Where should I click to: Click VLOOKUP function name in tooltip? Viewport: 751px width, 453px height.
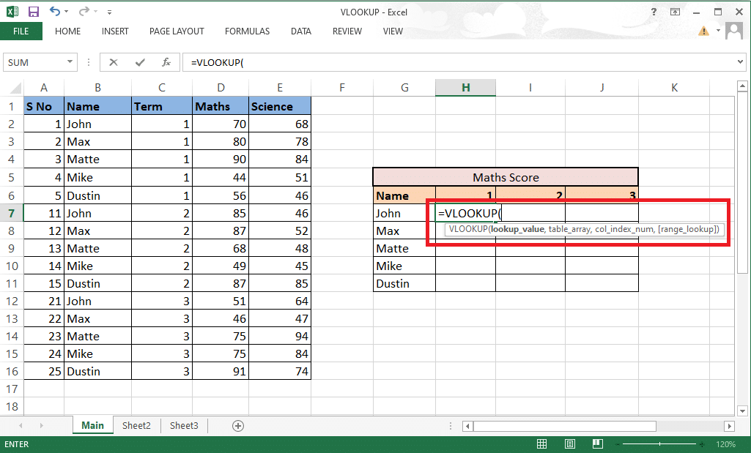(x=468, y=229)
